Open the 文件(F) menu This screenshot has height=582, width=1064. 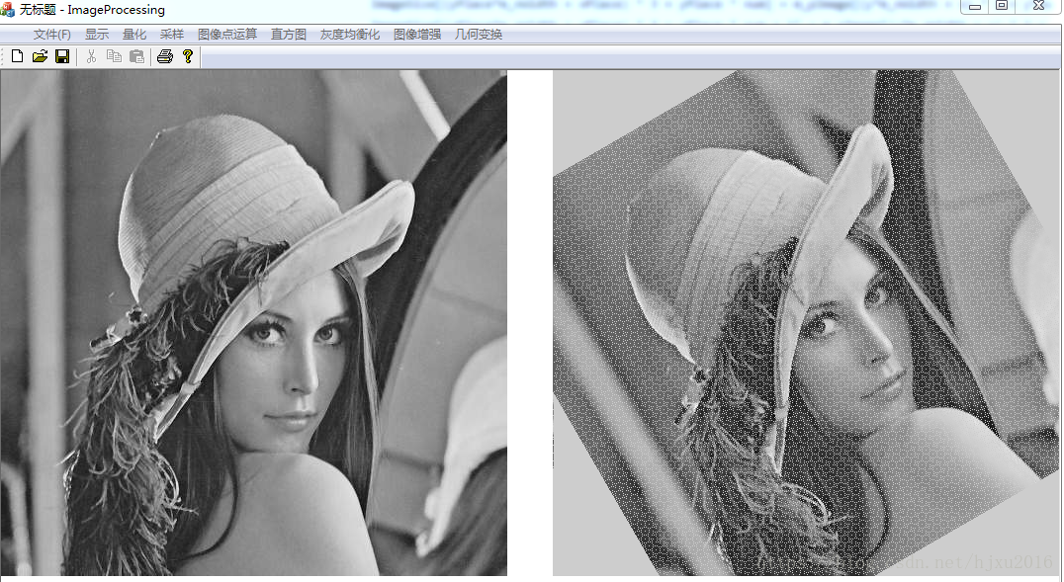52,34
